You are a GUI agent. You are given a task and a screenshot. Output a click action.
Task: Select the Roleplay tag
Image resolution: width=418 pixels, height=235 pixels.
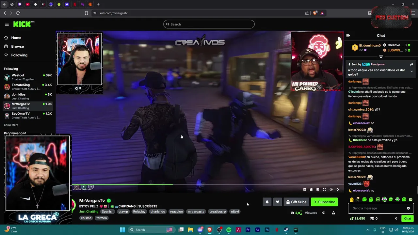[139, 211]
